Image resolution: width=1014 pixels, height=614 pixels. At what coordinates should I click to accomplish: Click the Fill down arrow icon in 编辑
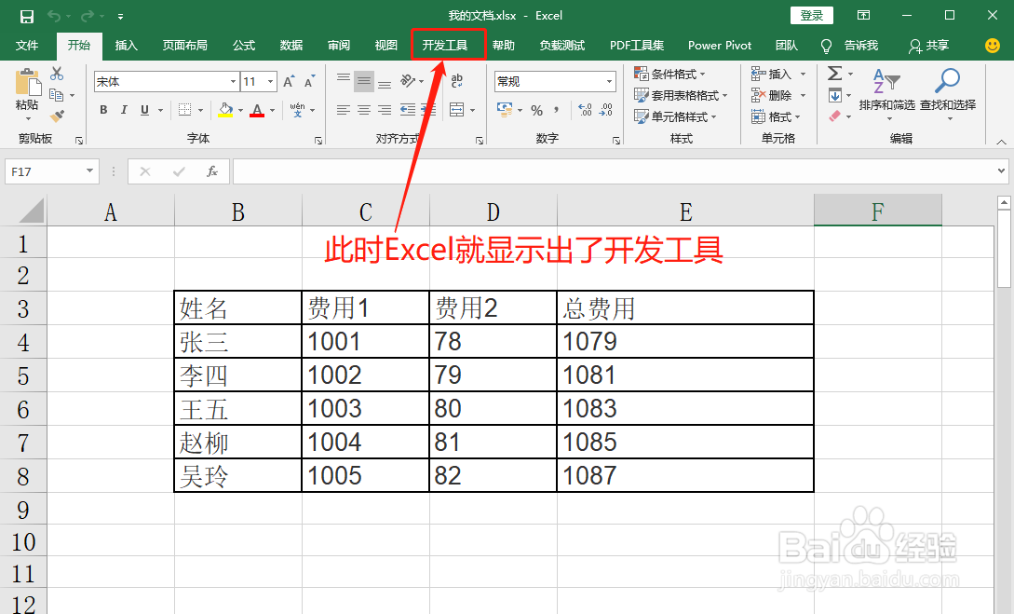tap(835, 95)
